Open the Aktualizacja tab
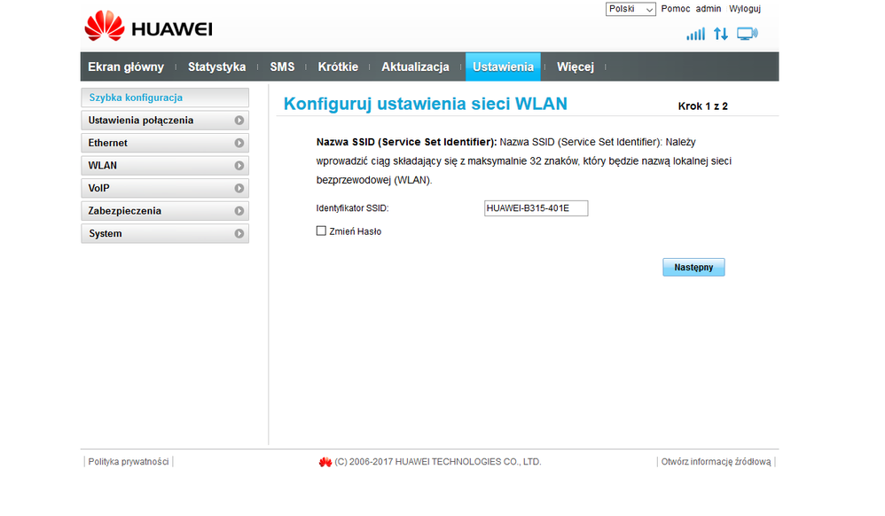 tap(415, 66)
